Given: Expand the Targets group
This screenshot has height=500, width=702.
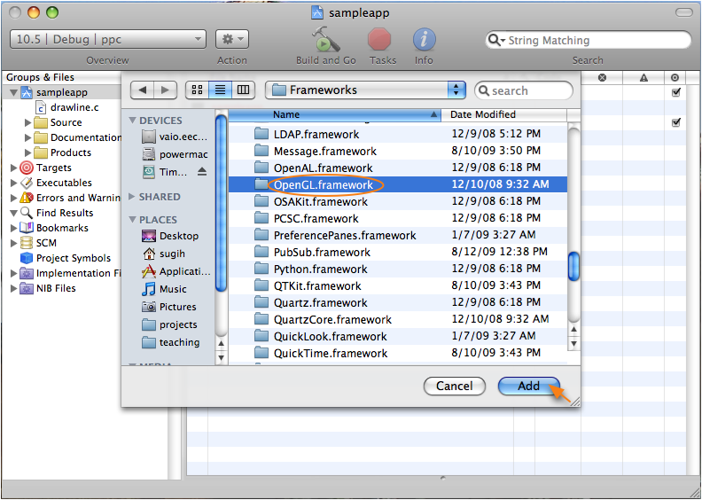Looking at the screenshot, I should click(x=13, y=168).
